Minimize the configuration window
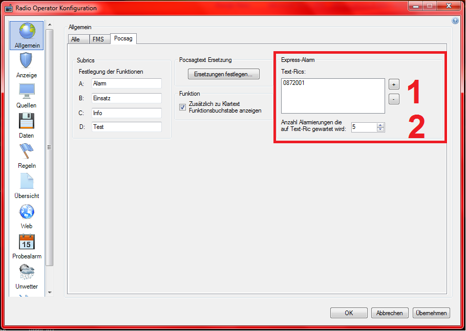The image size is (466, 331). point(415,6)
